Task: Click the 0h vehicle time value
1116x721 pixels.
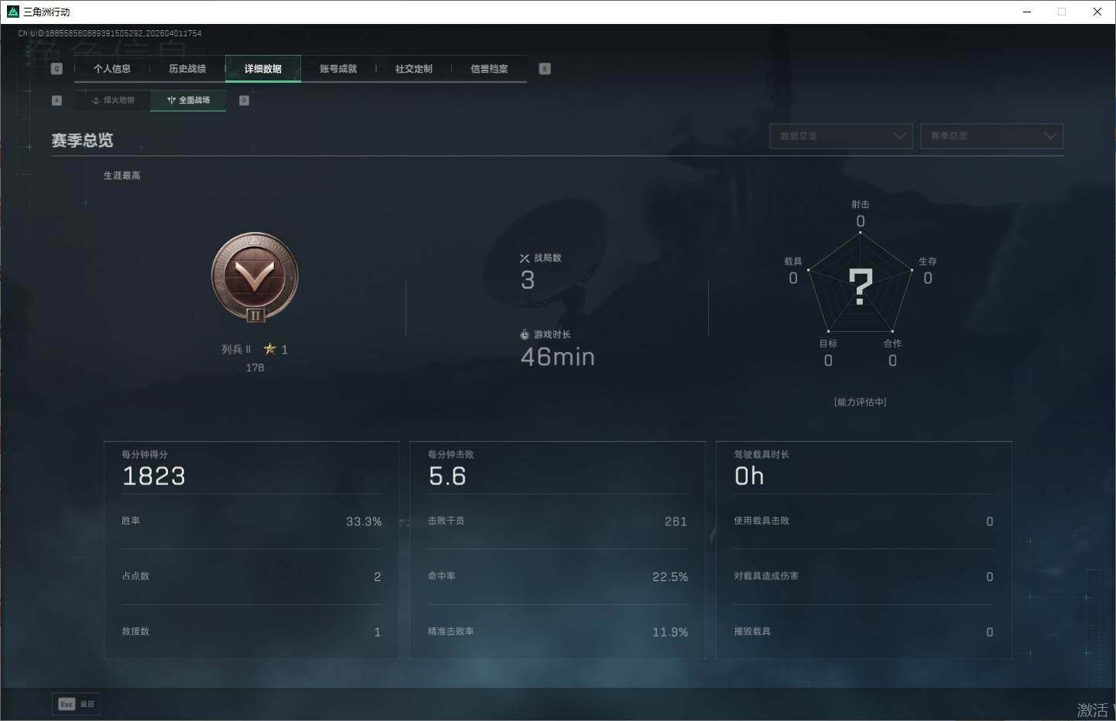Action: (x=749, y=476)
